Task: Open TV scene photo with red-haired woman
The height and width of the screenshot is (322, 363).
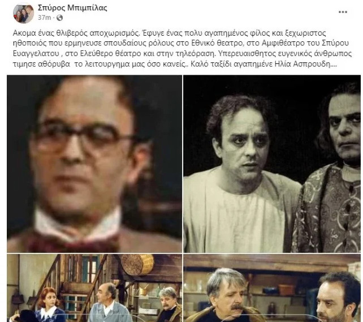Action: tap(94, 288)
